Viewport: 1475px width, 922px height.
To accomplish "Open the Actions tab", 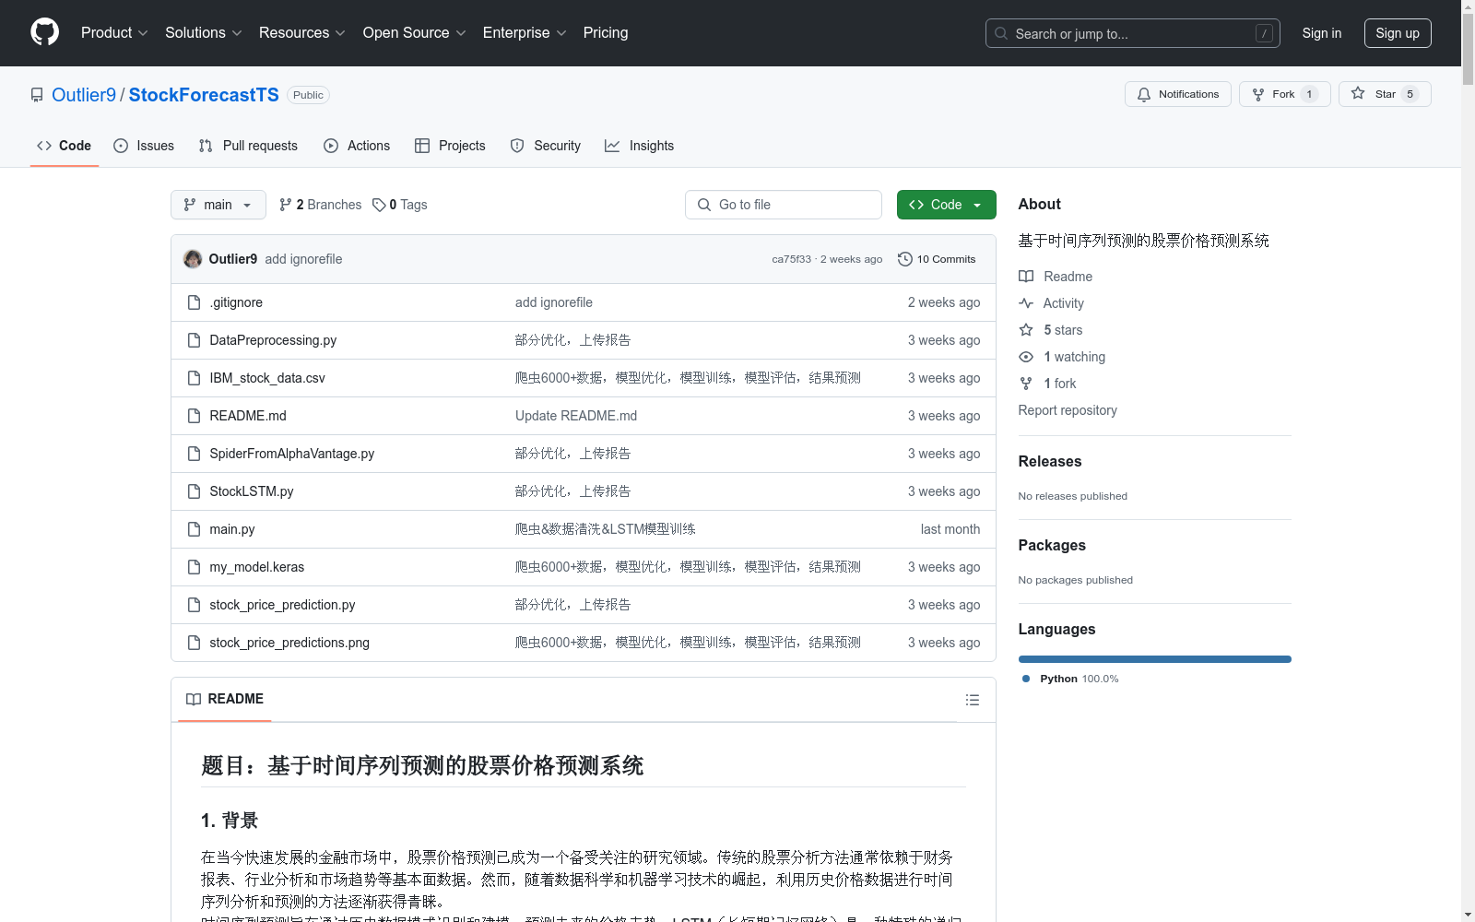I will click(x=357, y=146).
